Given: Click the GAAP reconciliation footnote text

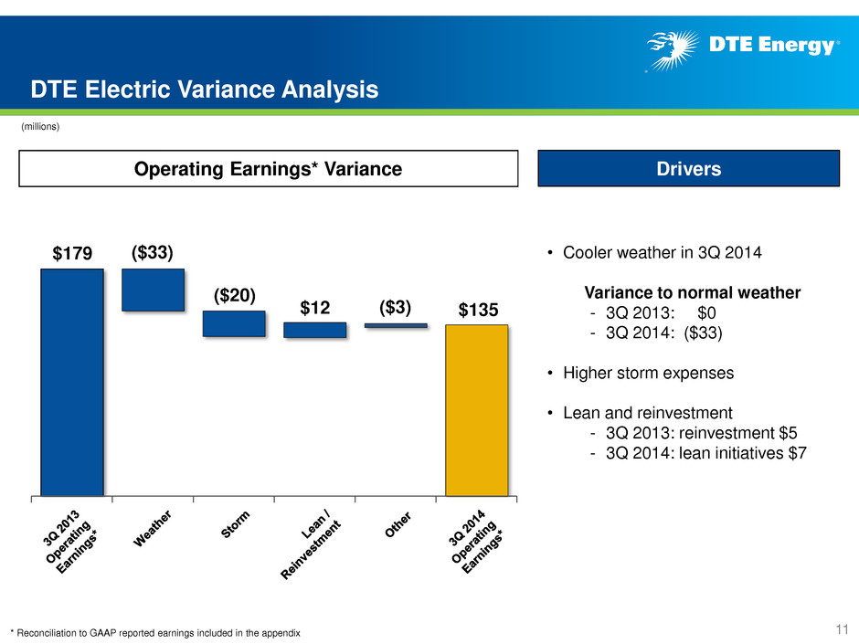Looking at the screenshot, I should [155, 633].
